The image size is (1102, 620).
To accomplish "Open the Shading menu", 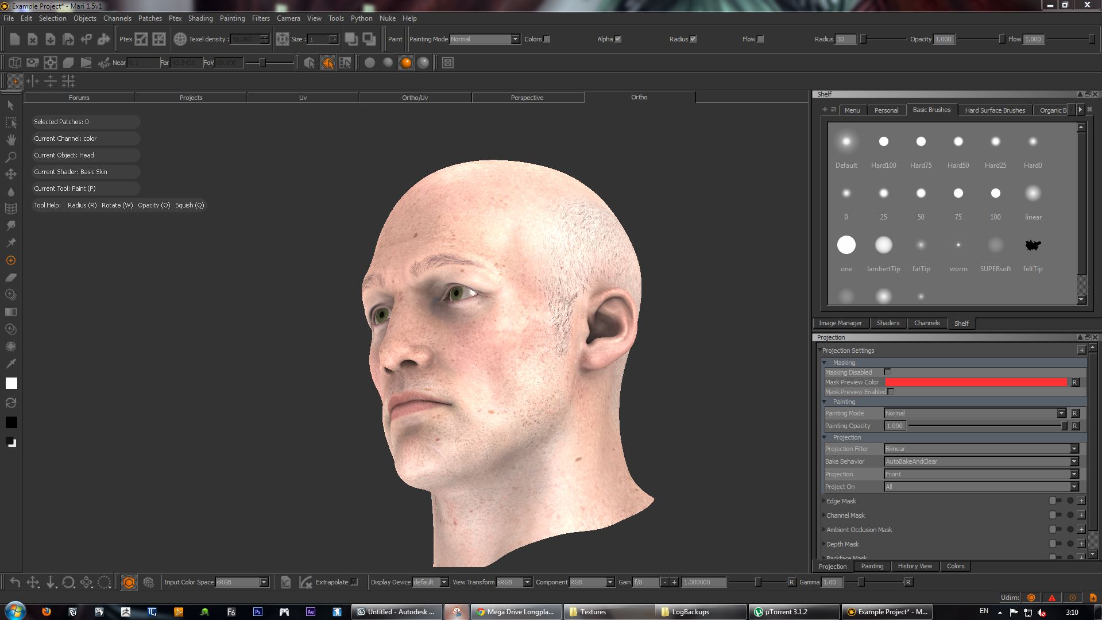I will pyautogui.click(x=200, y=18).
